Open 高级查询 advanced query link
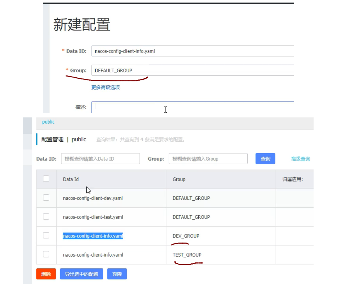359x284 pixels. click(x=301, y=159)
